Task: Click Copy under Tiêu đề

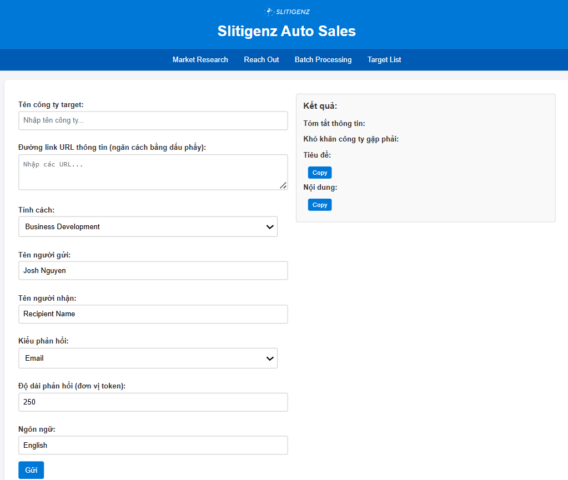Action: click(319, 172)
